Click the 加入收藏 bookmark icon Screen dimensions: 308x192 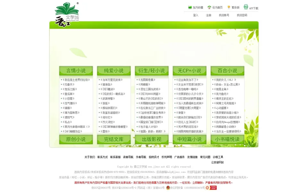(190, 7)
